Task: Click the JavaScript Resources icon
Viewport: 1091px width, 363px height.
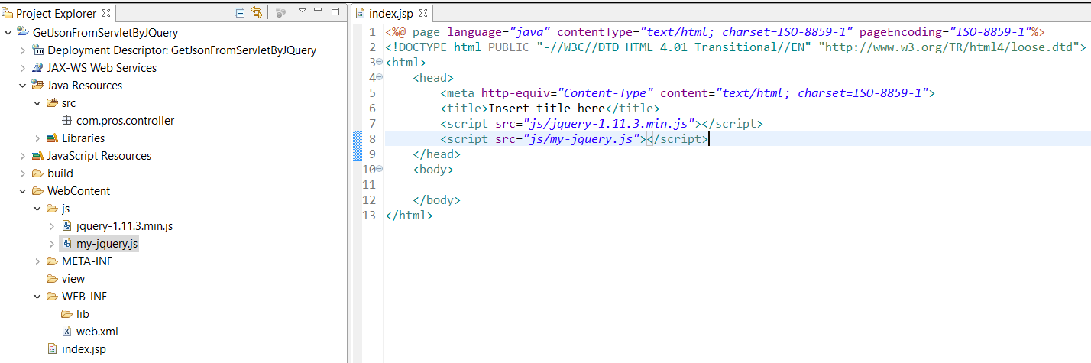Action: (37, 156)
